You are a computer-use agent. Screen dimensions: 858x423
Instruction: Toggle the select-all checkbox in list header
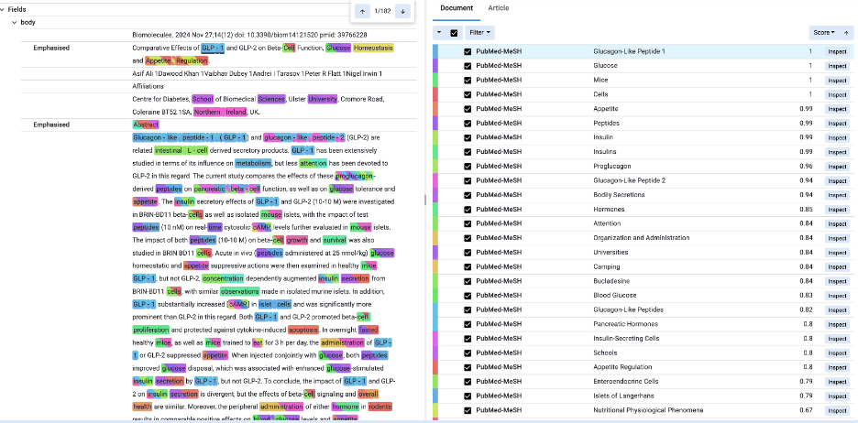pos(454,32)
